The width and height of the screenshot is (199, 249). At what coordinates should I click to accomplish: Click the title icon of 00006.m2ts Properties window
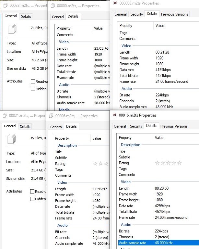[51, 116]
